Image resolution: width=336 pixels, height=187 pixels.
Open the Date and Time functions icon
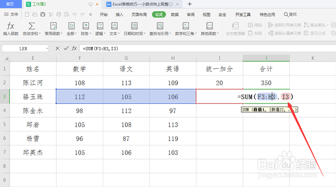(x=134, y=26)
